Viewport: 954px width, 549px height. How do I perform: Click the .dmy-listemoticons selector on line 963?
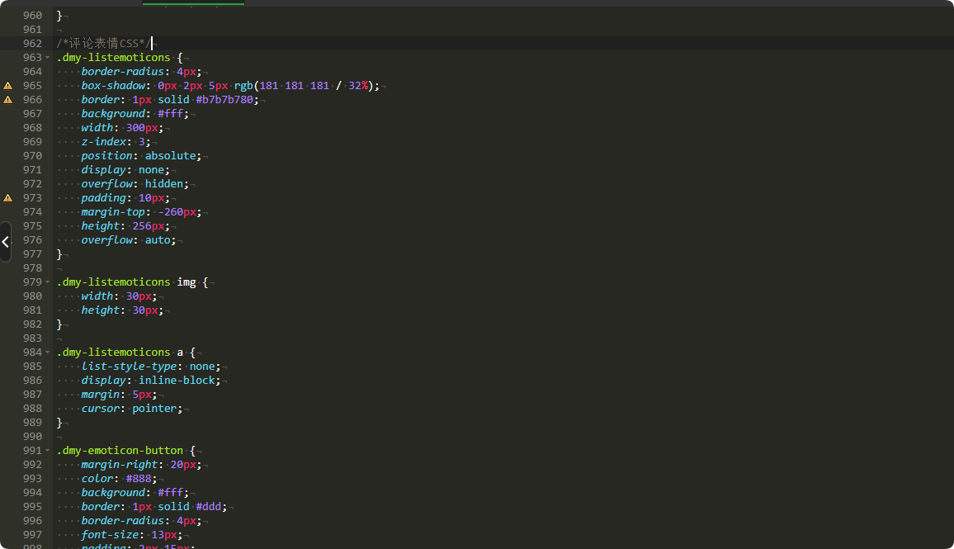tap(114, 57)
